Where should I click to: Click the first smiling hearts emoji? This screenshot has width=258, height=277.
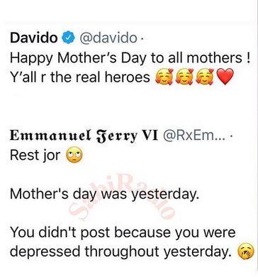pyautogui.click(x=164, y=77)
